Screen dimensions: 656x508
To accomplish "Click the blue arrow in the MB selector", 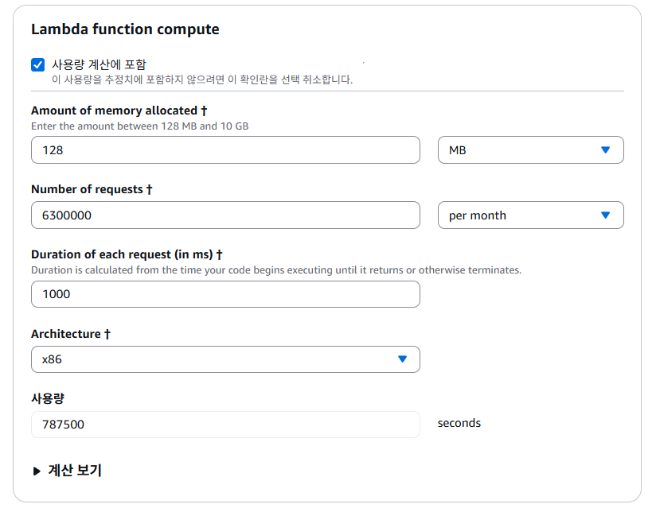I will 605,149.
